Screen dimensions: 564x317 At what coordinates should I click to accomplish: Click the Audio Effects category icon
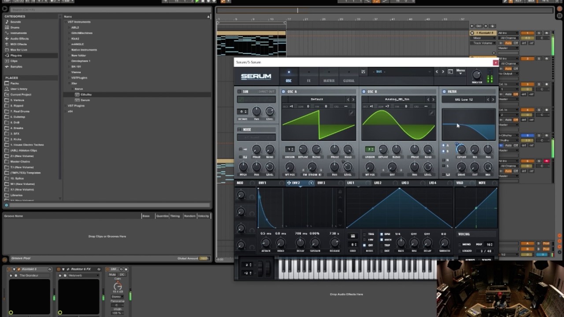tap(7, 38)
